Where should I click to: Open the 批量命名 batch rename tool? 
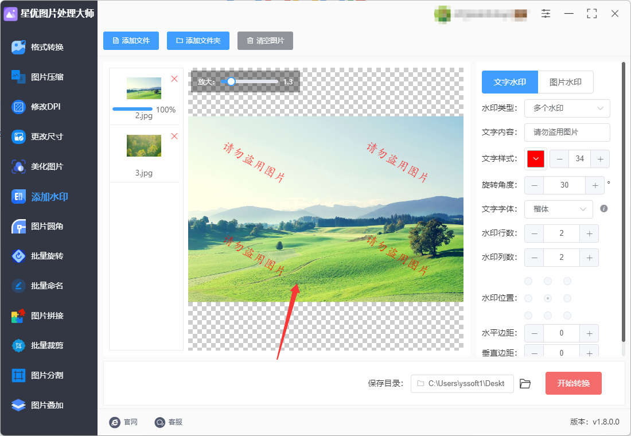tap(37, 286)
